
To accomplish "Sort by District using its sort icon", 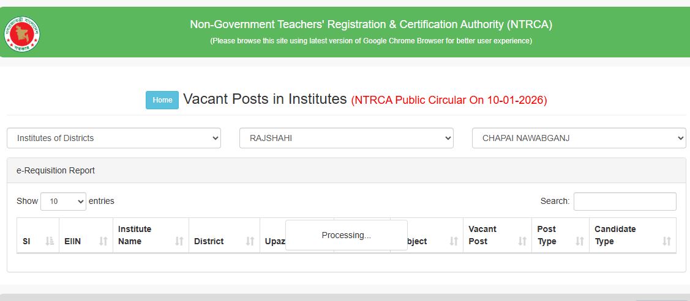I will (250, 241).
